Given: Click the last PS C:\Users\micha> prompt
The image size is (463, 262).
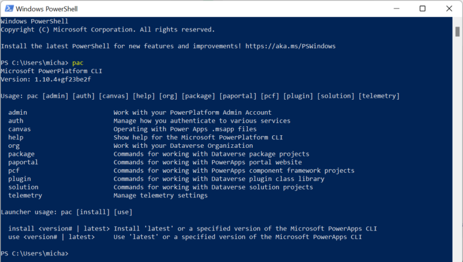Looking at the screenshot, I should pos(34,254).
